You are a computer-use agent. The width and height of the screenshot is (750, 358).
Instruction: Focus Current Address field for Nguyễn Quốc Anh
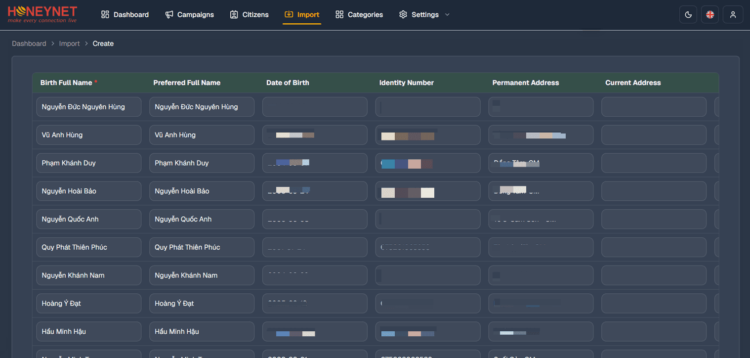coord(654,219)
